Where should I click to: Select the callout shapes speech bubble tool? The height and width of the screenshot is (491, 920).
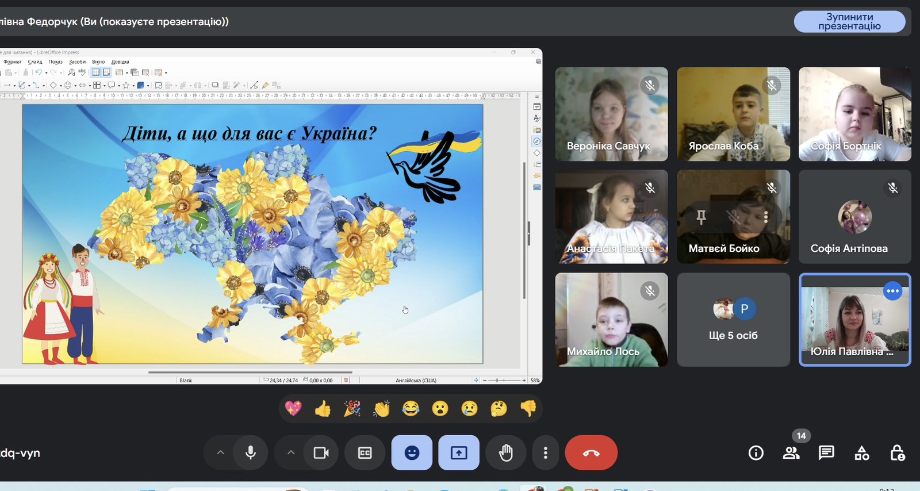point(111,85)
